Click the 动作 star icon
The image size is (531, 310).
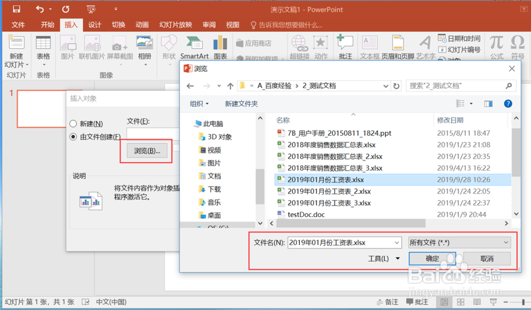click(320, 44)
